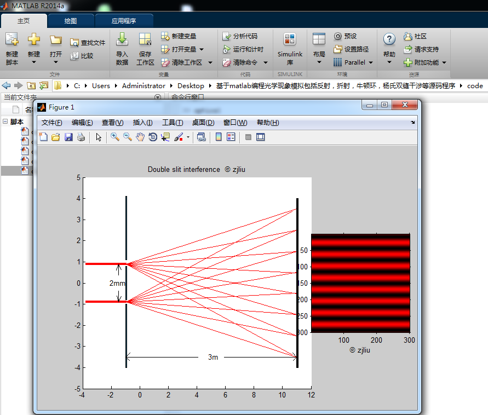The image size is (488, 415).
Task: Click the Find Files (查找文件) icon
Action: pyautogui.click(x=74, y=43)
